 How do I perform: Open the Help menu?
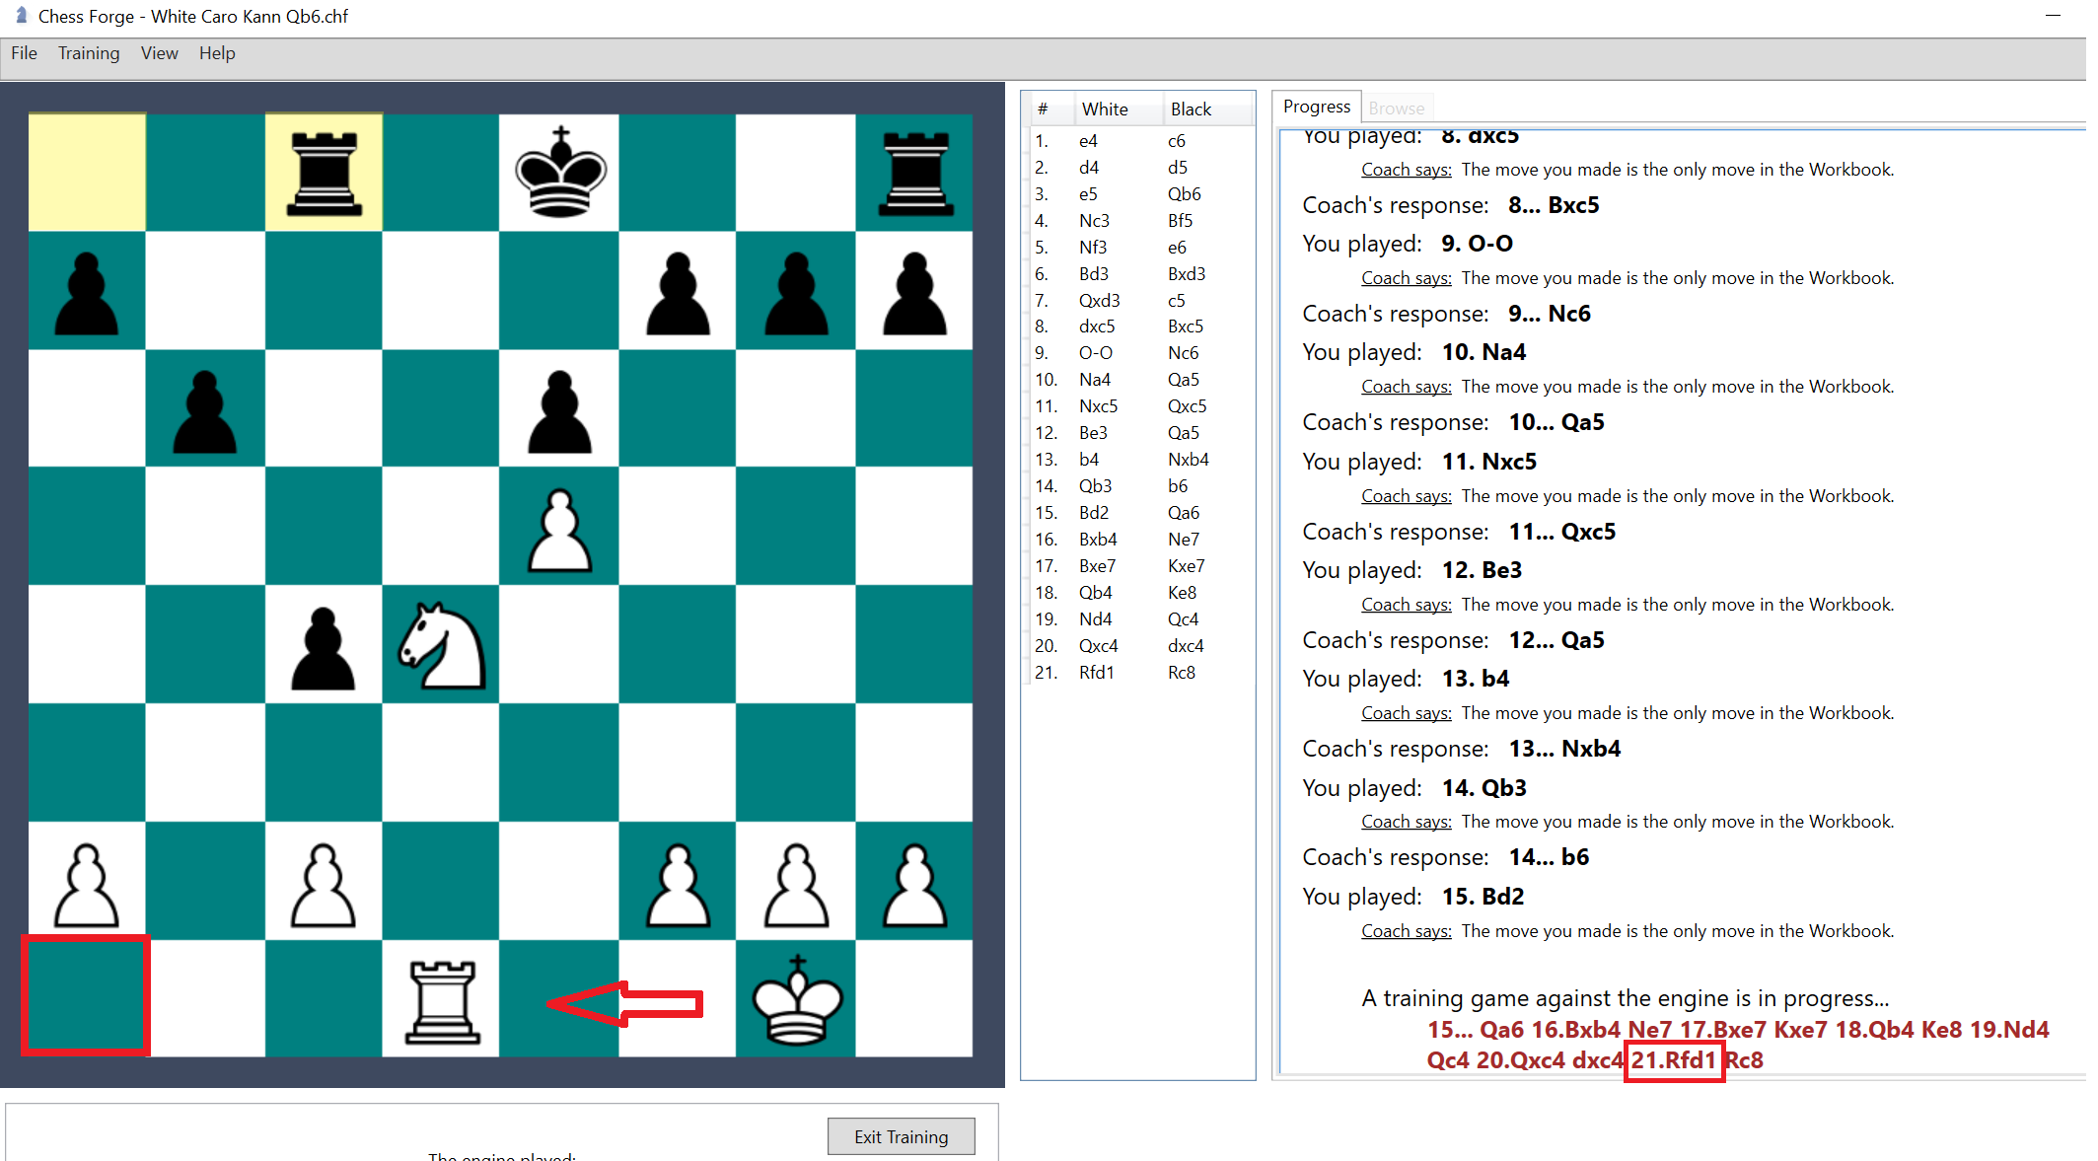tap(217, 53)
